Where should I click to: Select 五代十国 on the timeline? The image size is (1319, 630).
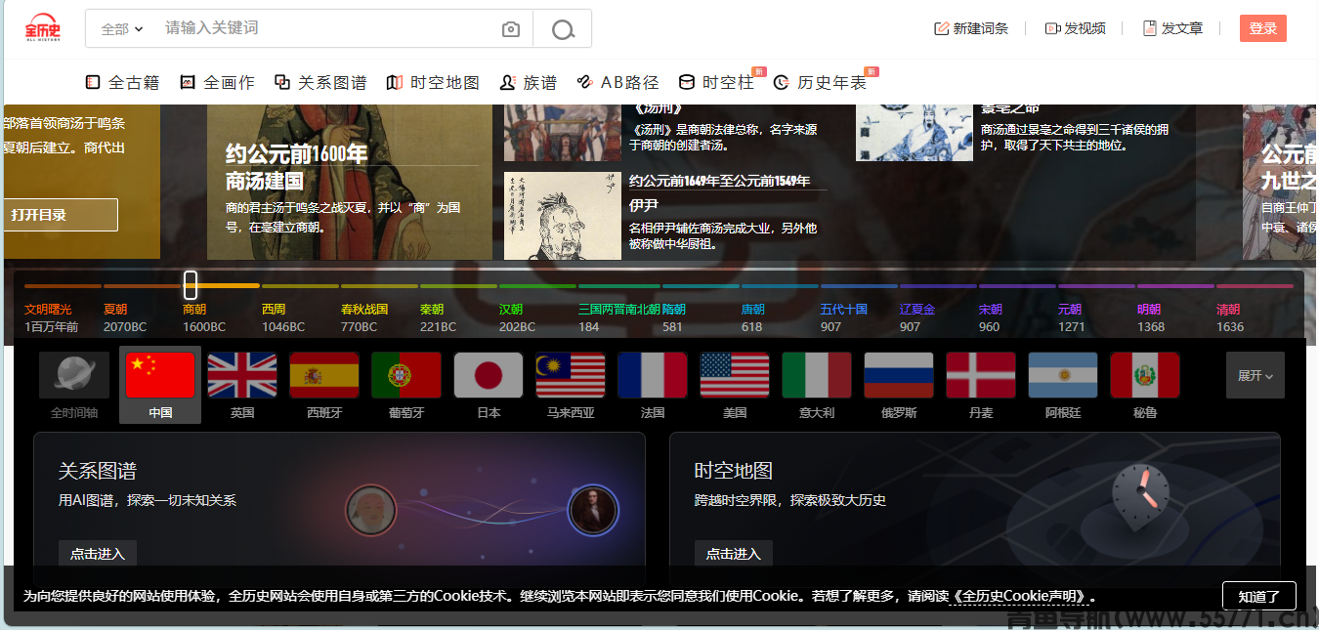[x=844, y=317]
